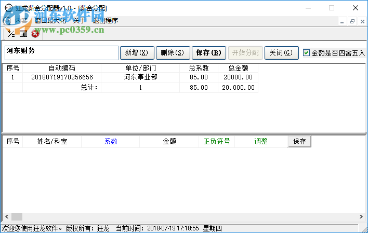
Task: Click the 姓名/科室 column header
Action: click(x=52, y=141)
